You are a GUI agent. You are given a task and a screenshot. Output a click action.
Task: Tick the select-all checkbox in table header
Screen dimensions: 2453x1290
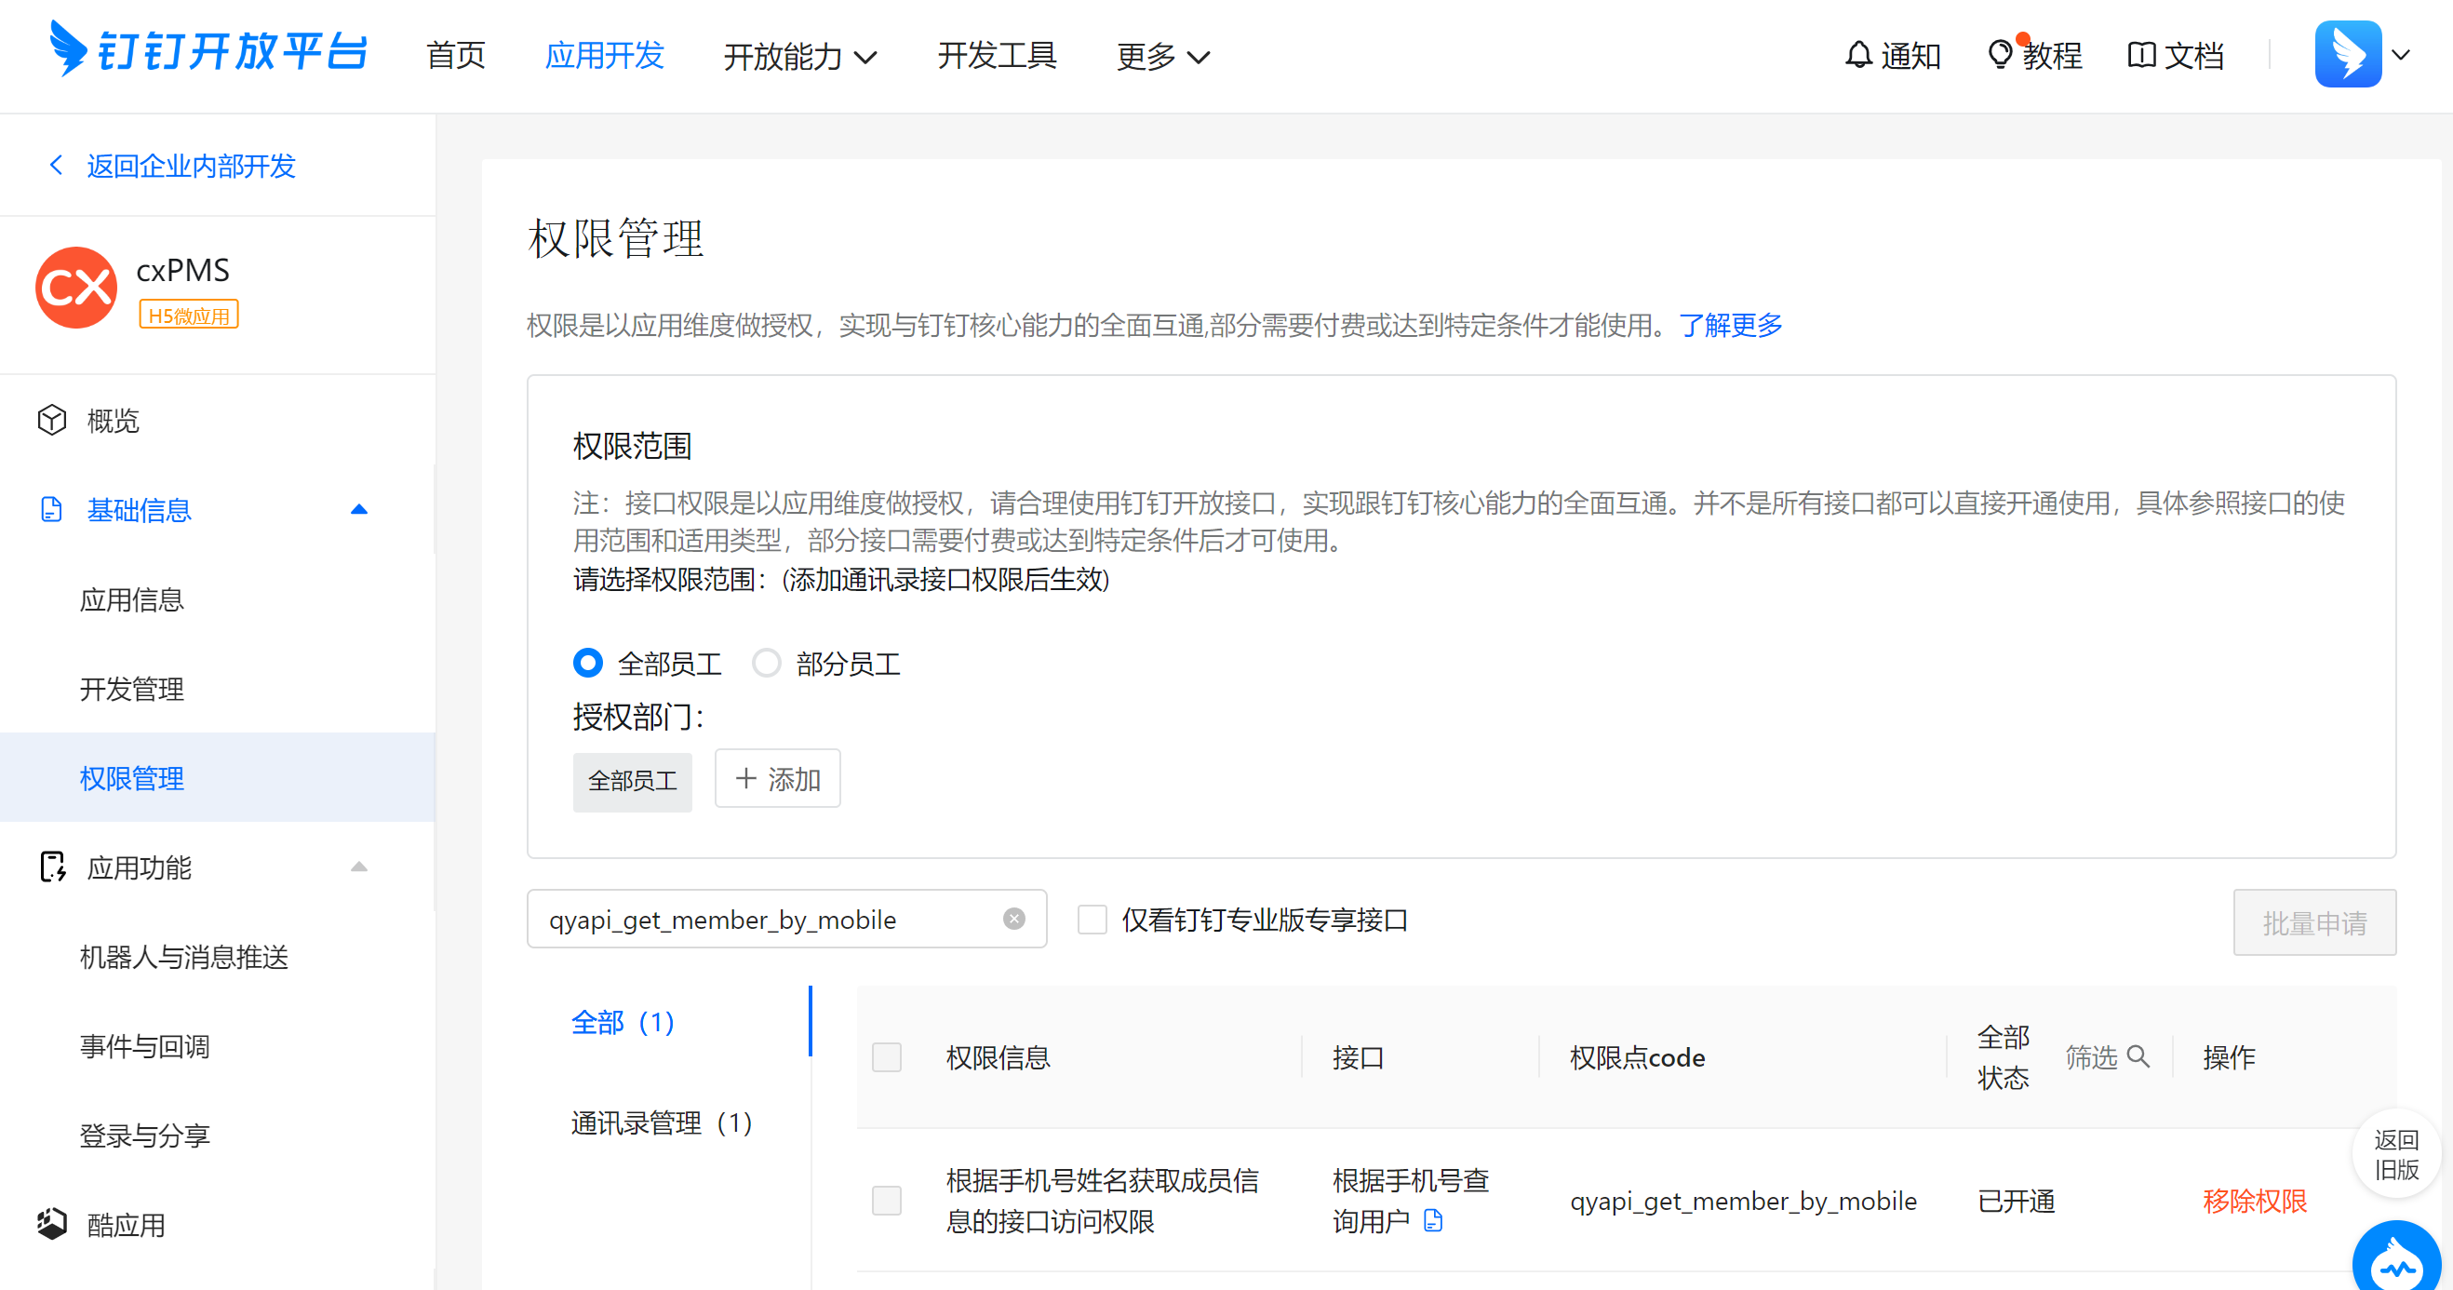click(887, 1056)
